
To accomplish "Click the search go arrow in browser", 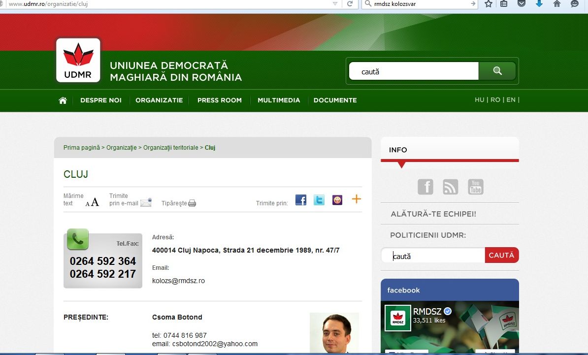I will (473, 4).
